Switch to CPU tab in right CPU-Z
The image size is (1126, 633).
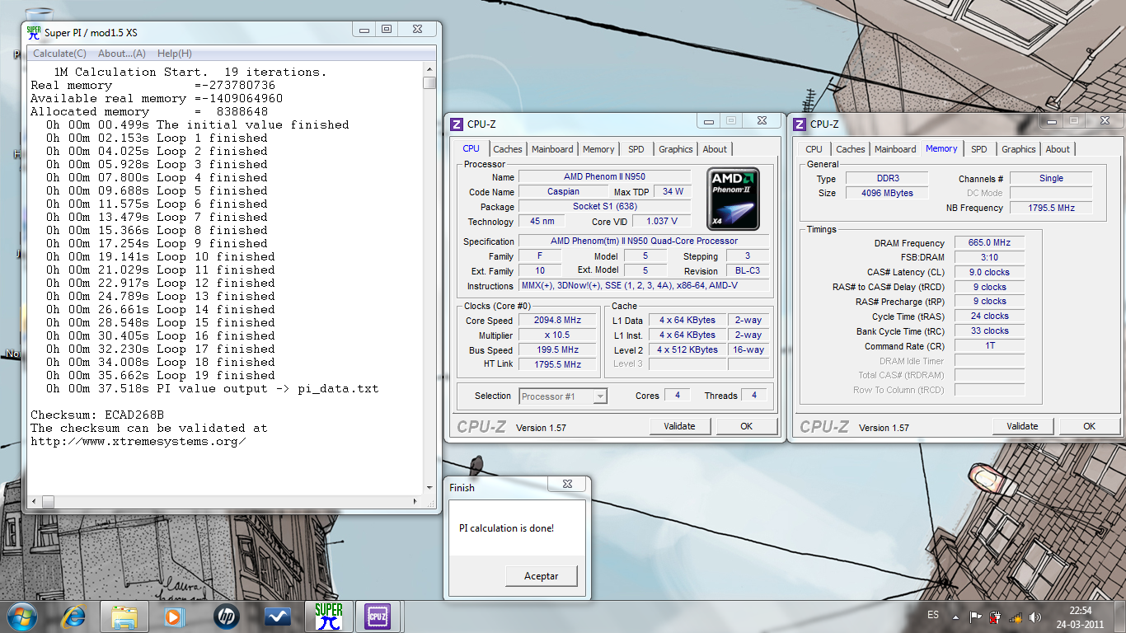[x=814, y=149]
